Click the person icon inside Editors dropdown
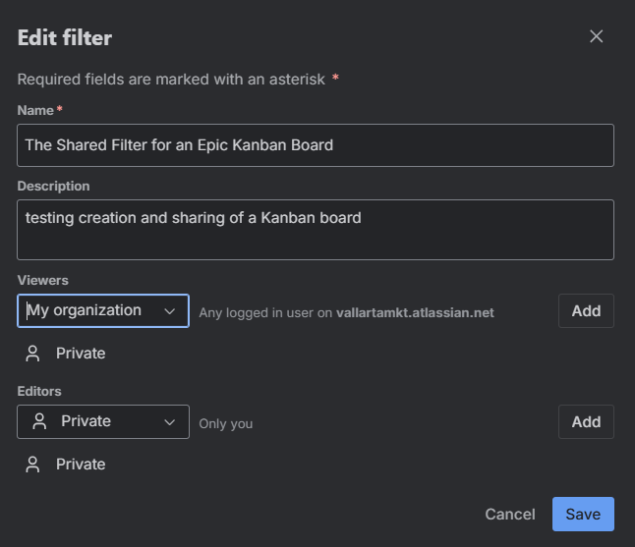The image size is (635, 547). (39, 421)
